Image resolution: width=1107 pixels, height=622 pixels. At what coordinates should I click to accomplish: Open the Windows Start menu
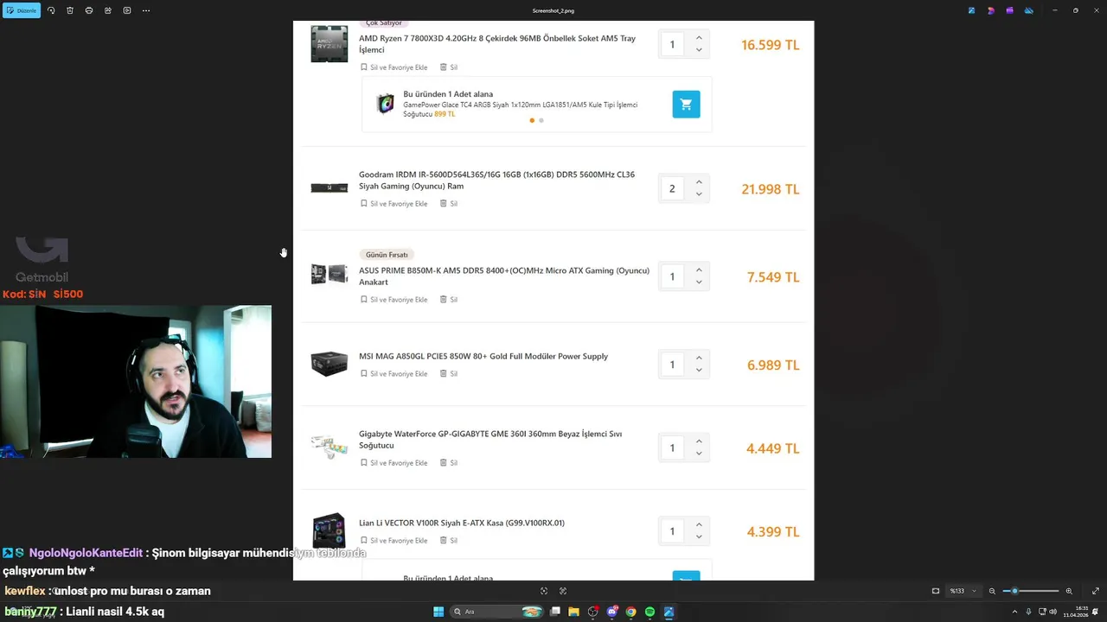tap(438, 612)
